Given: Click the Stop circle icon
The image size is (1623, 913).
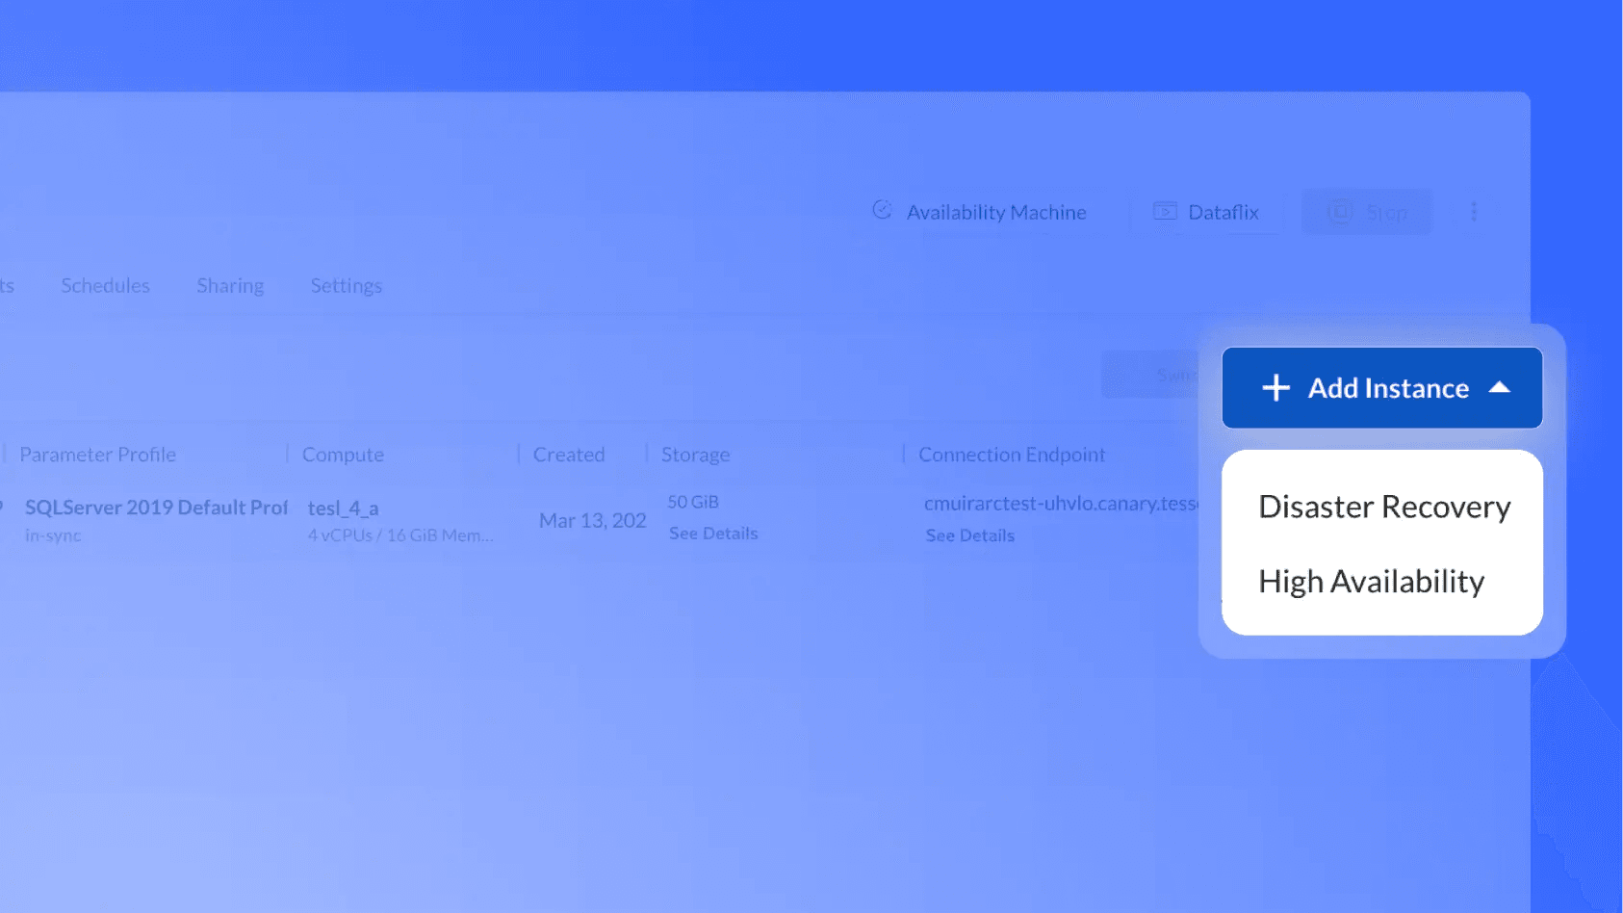Looking at the screenshot, I should pos(1340,212).
